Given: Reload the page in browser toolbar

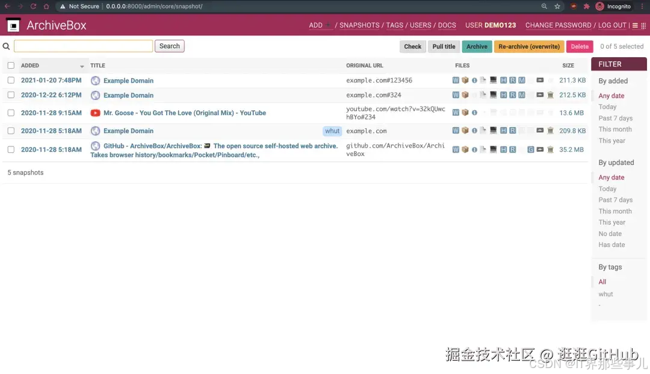Looking at the screenshot, I should (33, 6).
